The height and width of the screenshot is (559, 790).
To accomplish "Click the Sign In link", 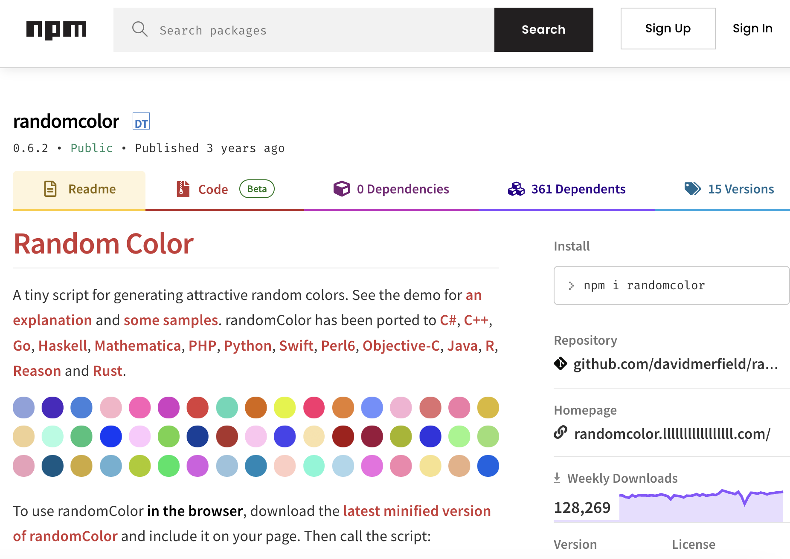I will (x=752, y=29).
